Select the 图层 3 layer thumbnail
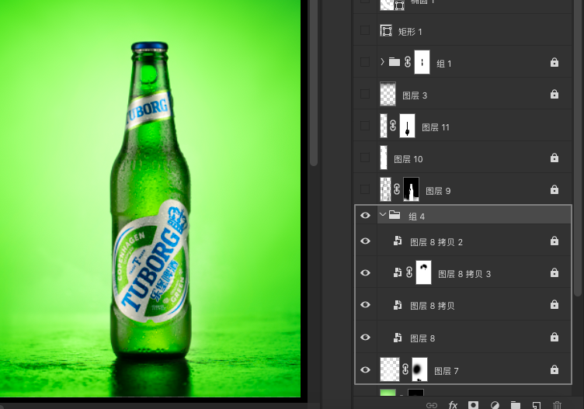Screen dimensions: 584x409 point(388,94)
